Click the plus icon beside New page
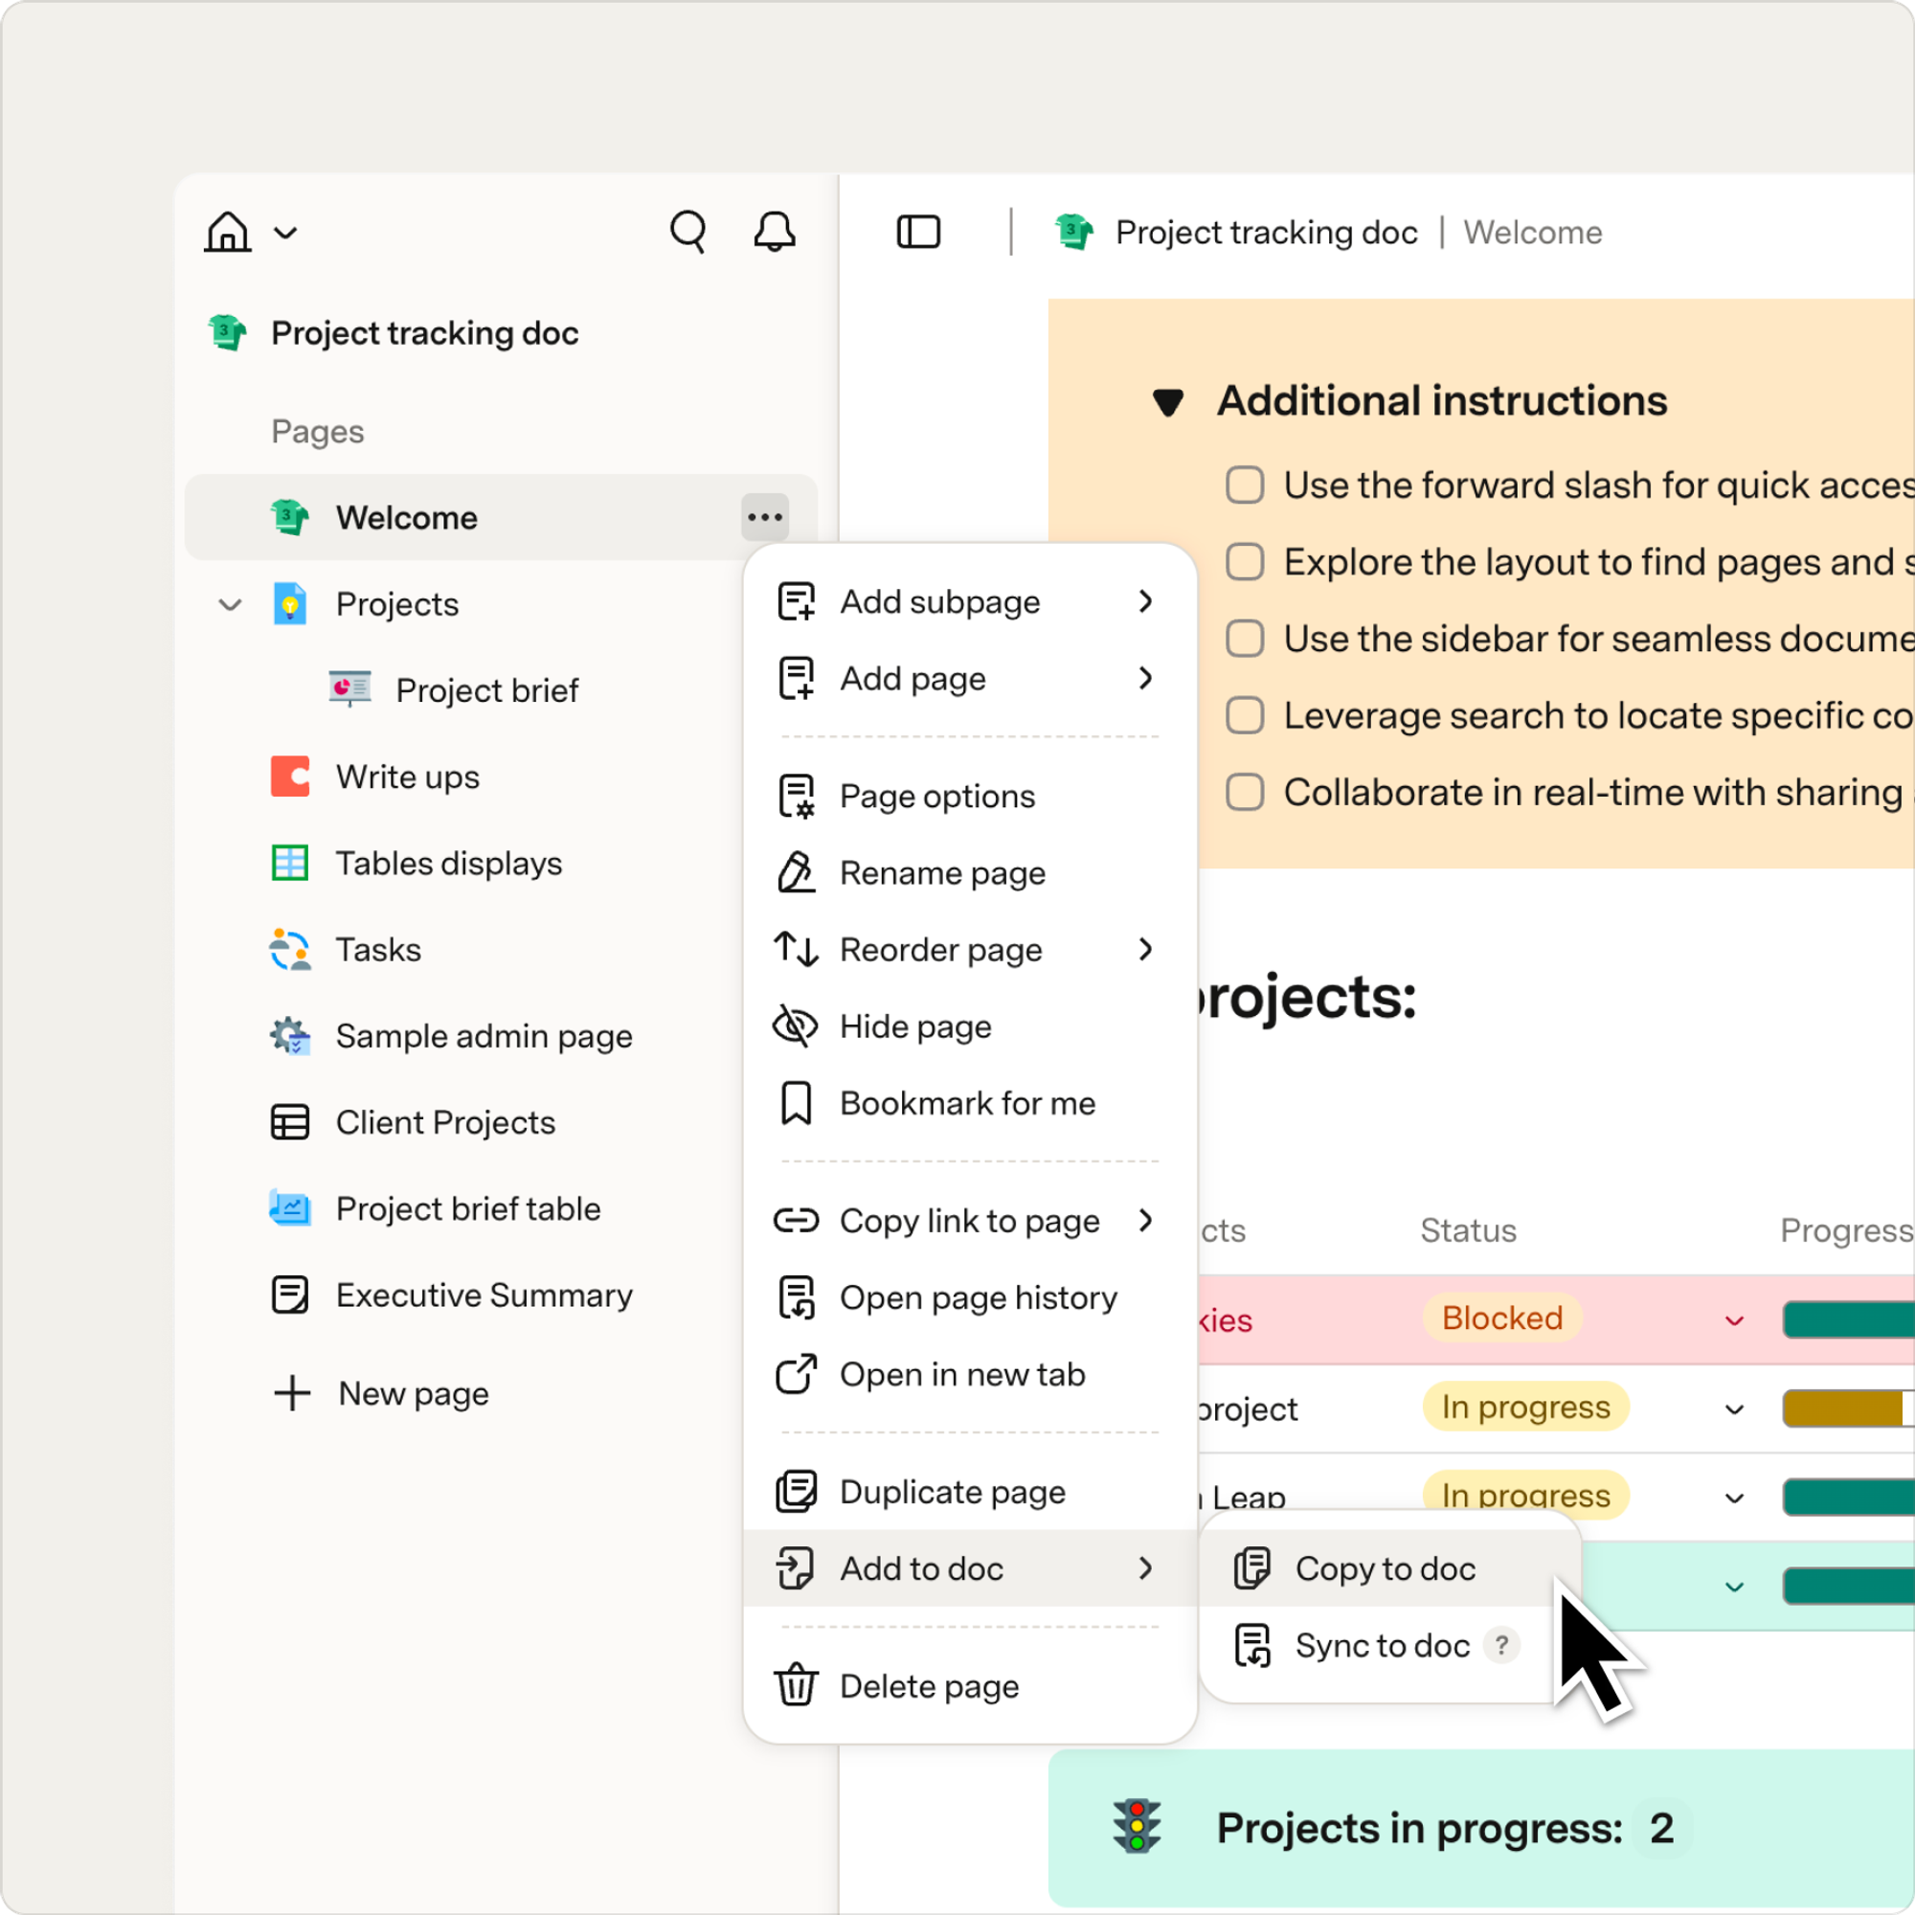The width and height of the screenshot is (1915, 1915). pos(291,1392)
